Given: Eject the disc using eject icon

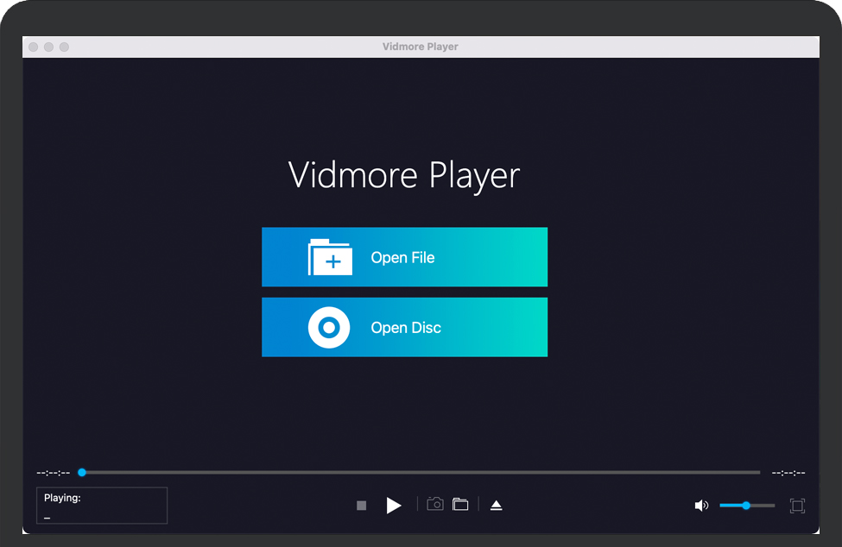Looking at the screenshot, I should pos(496,506).
